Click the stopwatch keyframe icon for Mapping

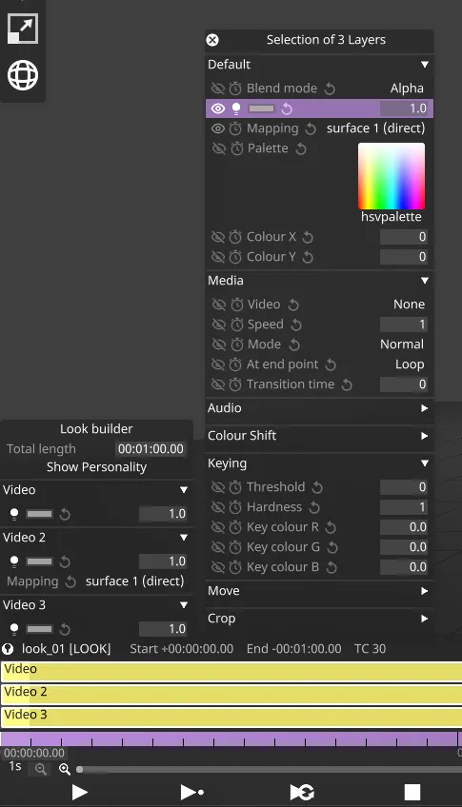(x=235, y=128)
